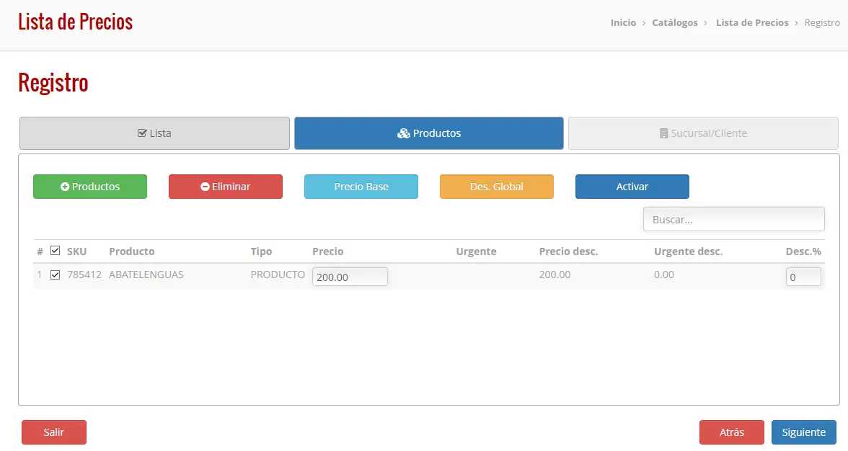Click the Producto column header
This screenshot has width=848, height=451.
(132, 251)
